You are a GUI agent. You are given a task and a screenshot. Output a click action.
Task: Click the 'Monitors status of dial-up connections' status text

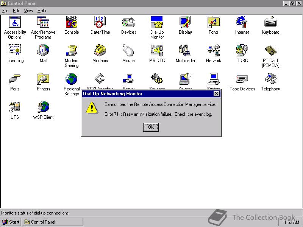pos(35,213)
